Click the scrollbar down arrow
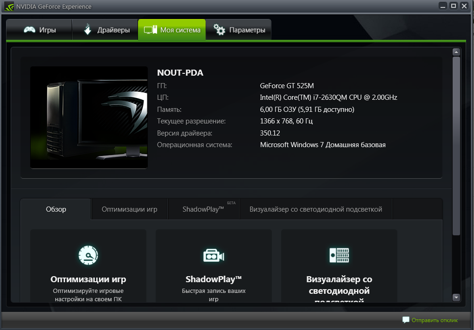 (x=456, y=298)
